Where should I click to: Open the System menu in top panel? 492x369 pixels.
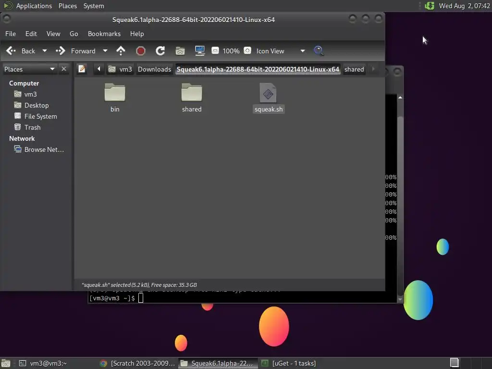[94, 6]
